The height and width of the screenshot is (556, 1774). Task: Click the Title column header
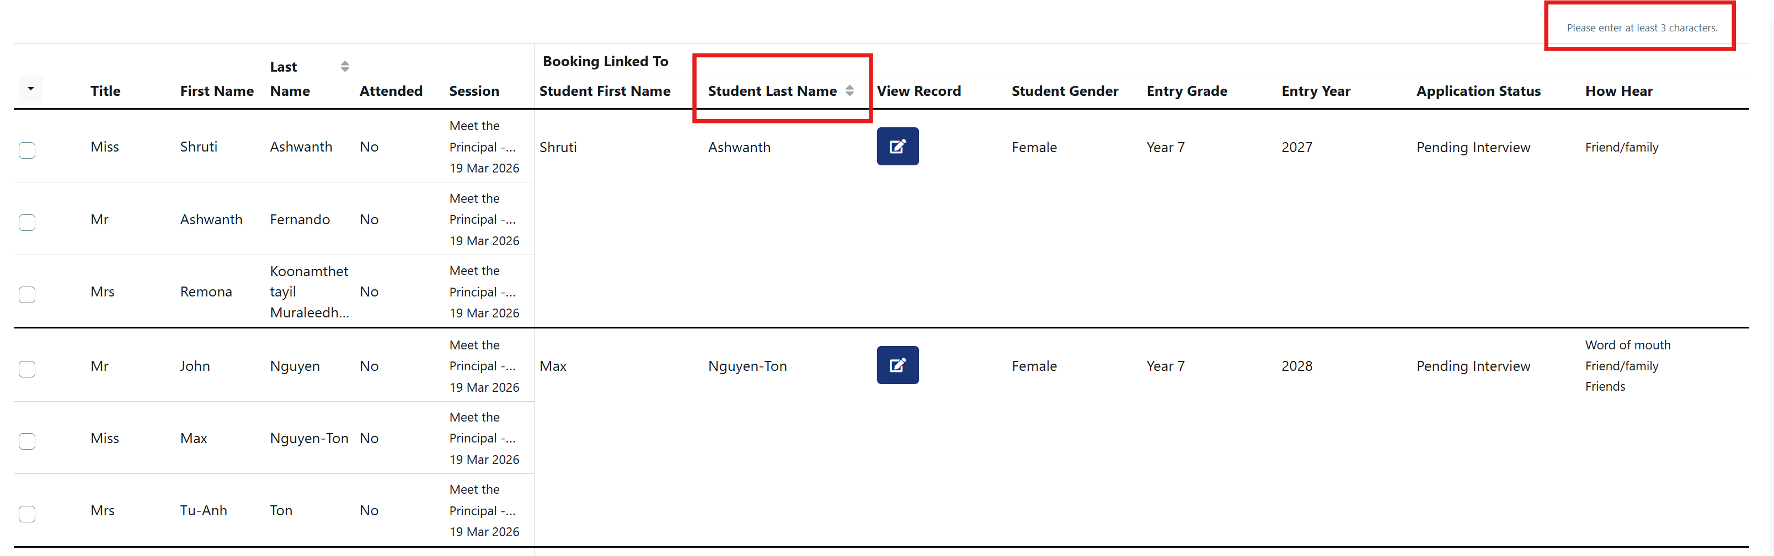[x=105, y=90]
